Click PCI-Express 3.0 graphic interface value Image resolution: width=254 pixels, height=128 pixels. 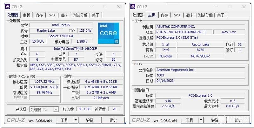[200, 95]
